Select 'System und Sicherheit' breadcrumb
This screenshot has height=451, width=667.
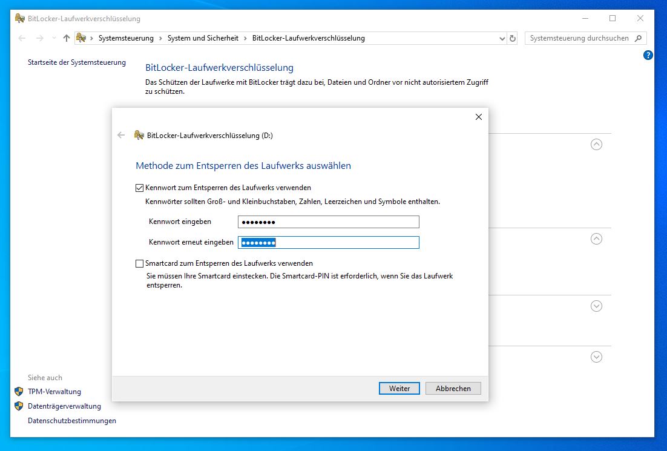tap(203, 38)
